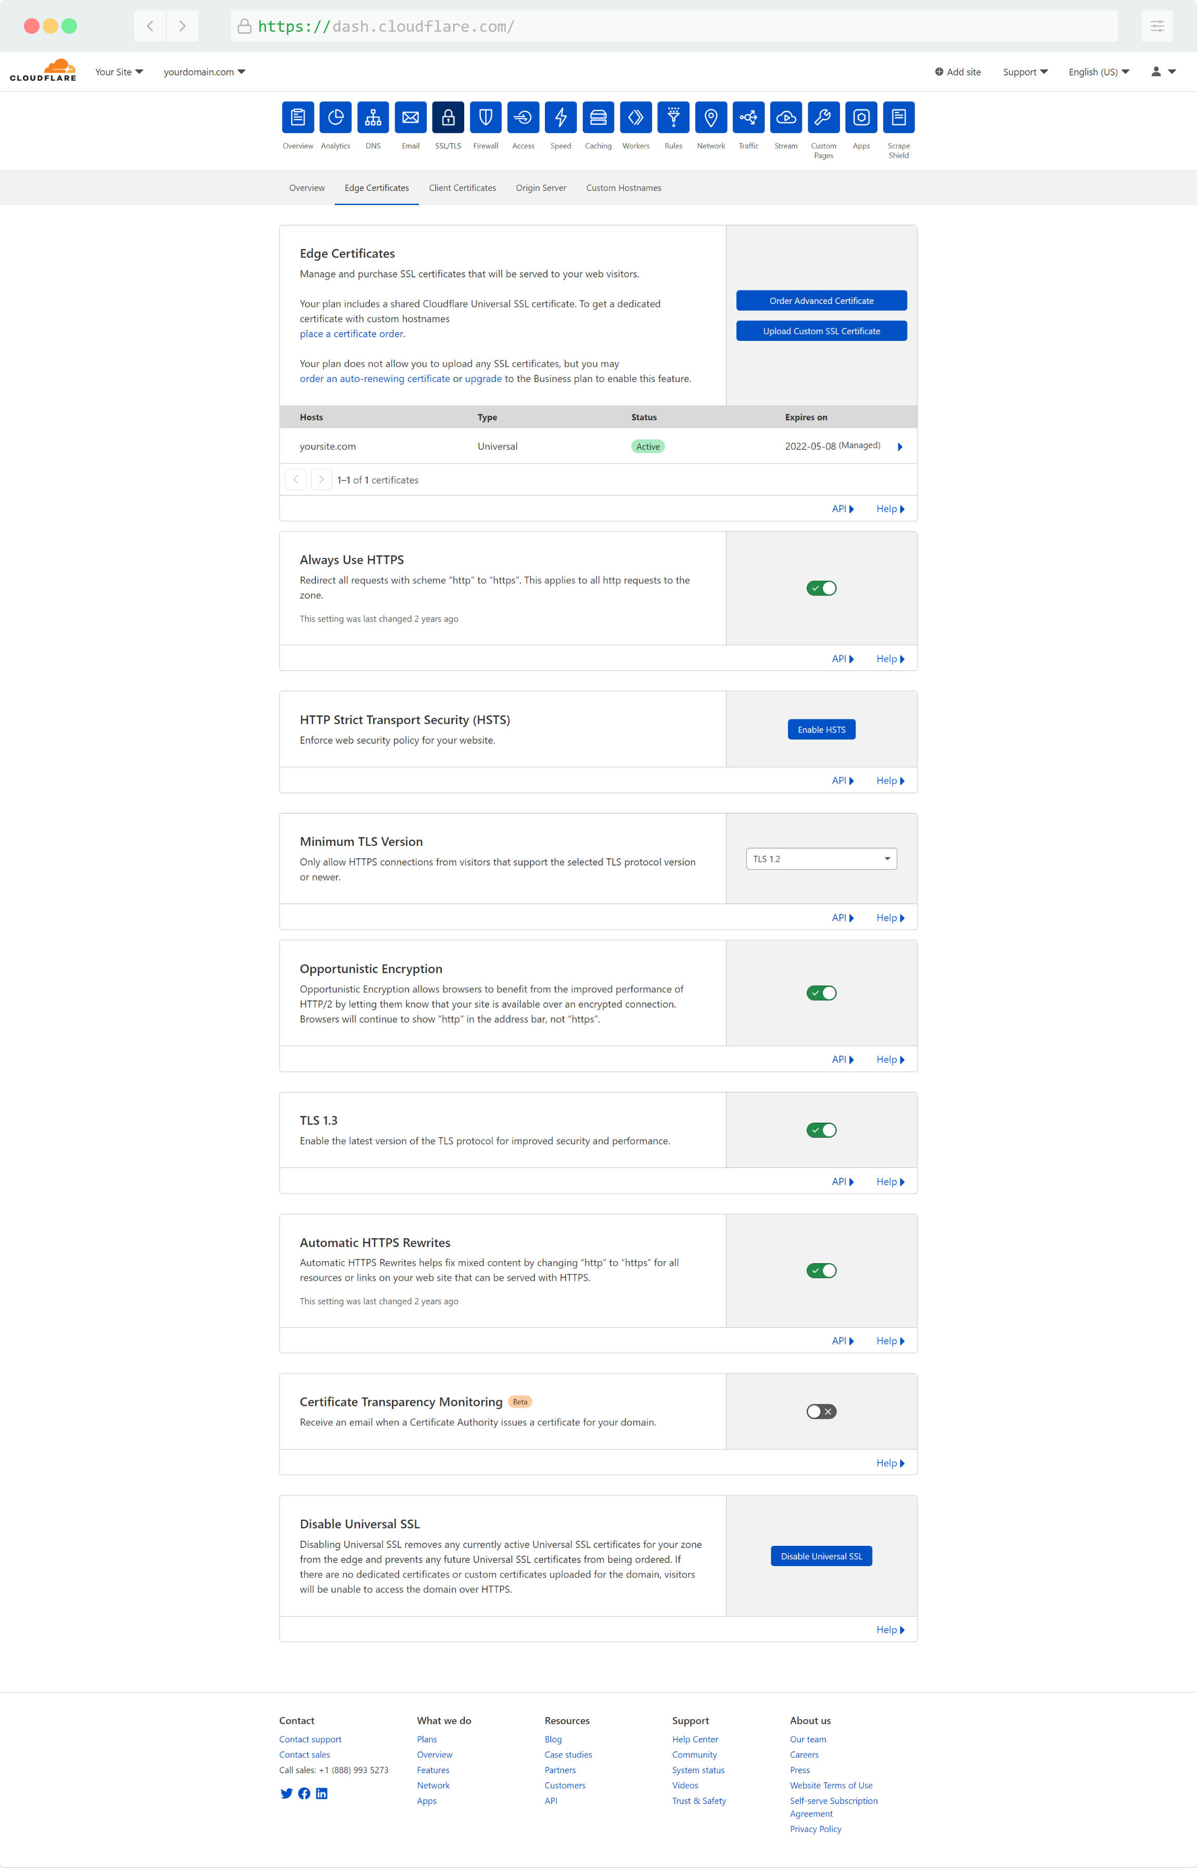Toggle the TLS 1.3 switch

pos(822,1130)
